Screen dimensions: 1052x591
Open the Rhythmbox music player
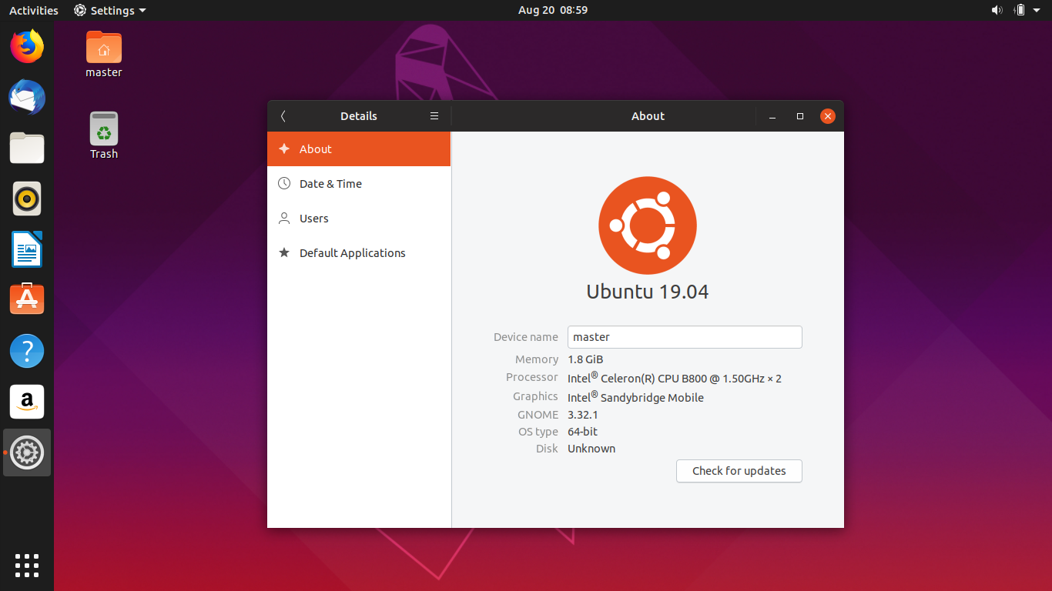(x=26, y=199)
